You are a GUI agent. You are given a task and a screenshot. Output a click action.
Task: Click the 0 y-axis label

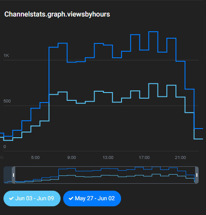pyautogui.click(x=5, y=147)
